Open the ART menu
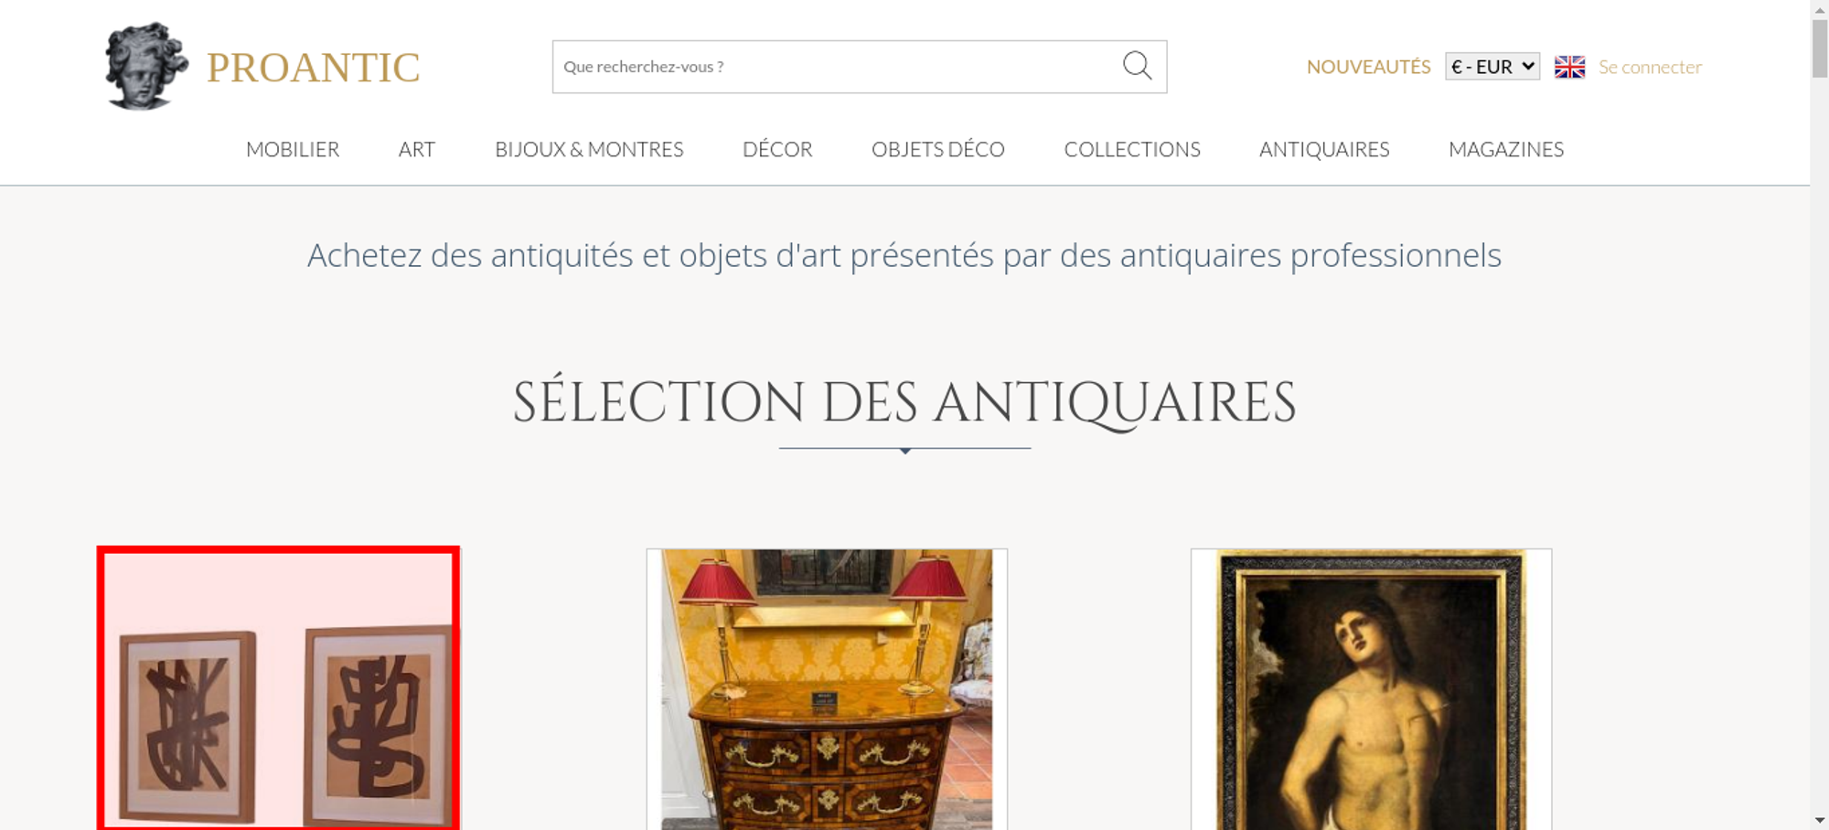The image size is (1829, 830). (417, 149)
